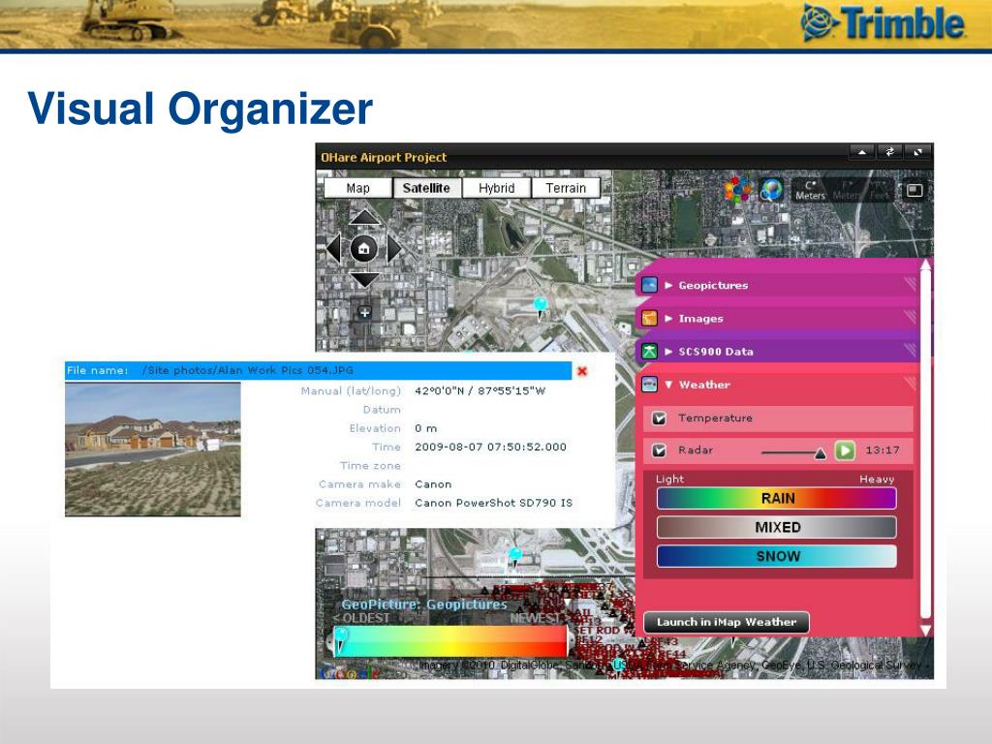The width and height of the screenshot is (992, 744).
Task: Click the site photo thumbnail
Action: tap(153, 449)
